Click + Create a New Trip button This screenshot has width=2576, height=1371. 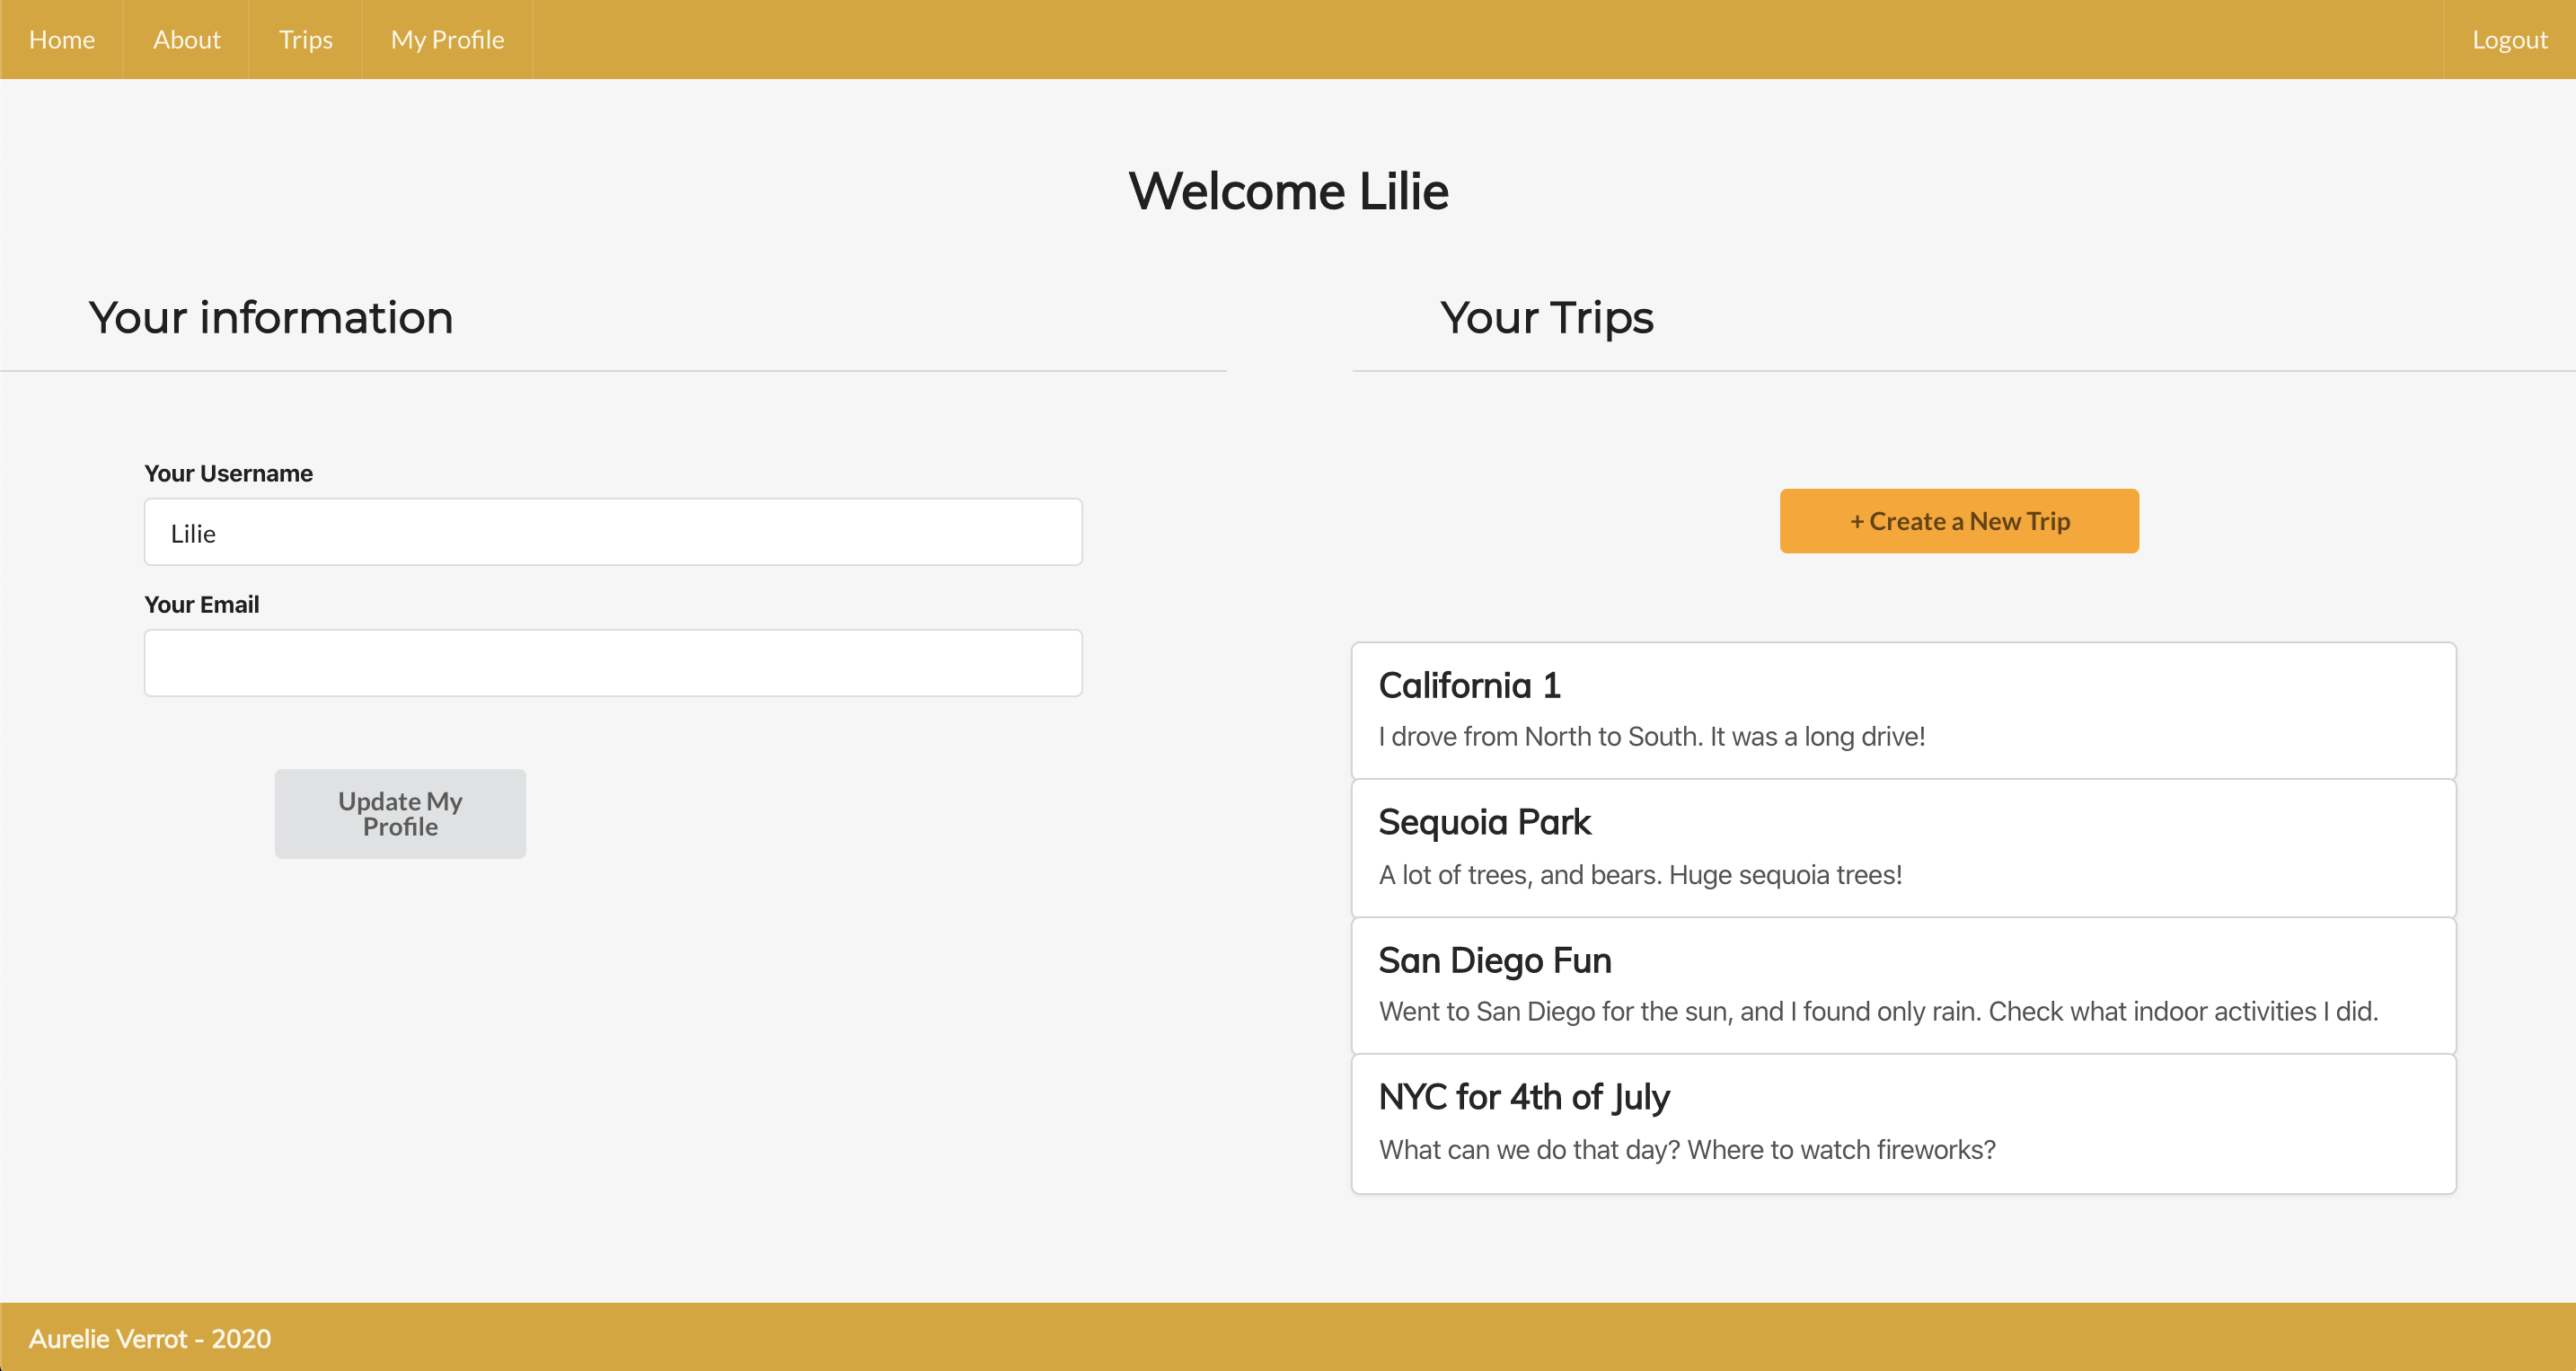click(x=1958, y=521)
